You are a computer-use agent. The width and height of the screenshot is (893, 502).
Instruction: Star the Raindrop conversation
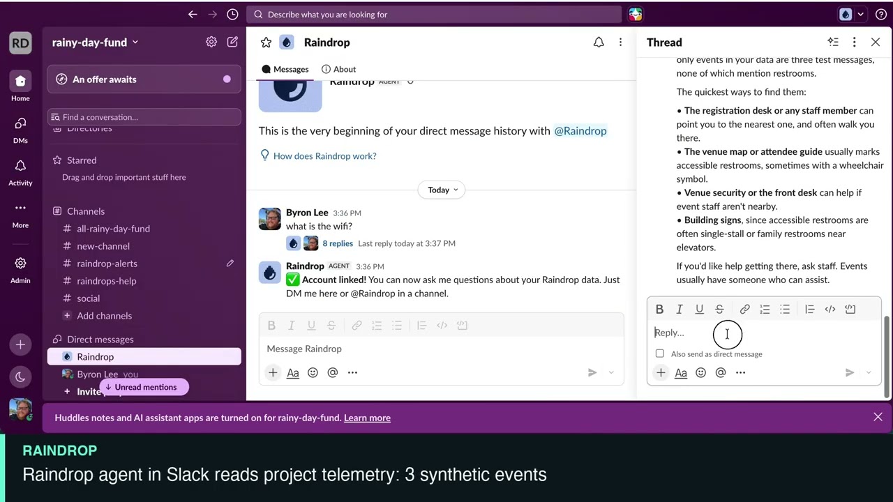266,43
